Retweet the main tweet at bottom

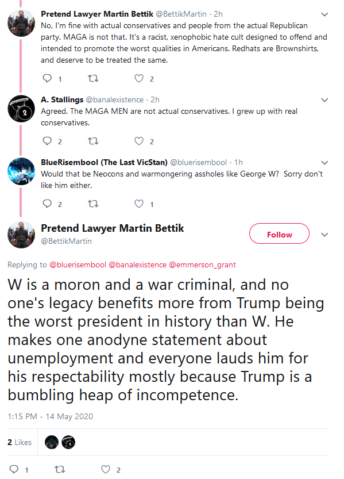[x=60, y=470]
